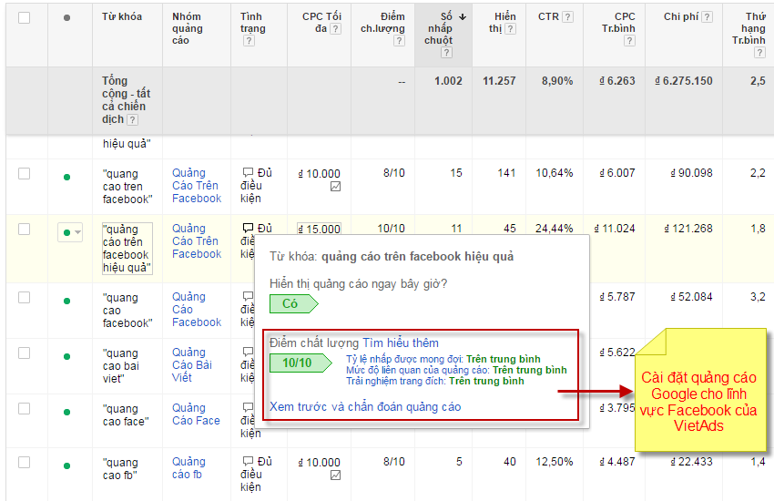Image resolution: width=774 pixels, height=501 pixels.
Task: Click max CPC 10.000 in "quang cao fb" row
Action: click(320, 463)
